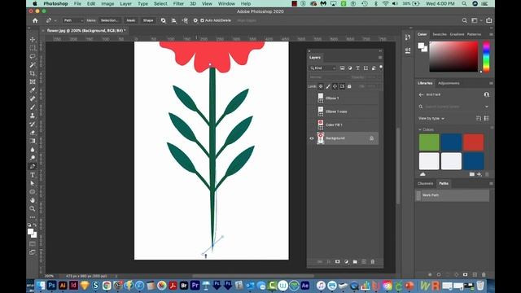This screenshot has height=293, width=521.
Task: Toggle the layer filter on/off switch
Action: pos(381,68)
